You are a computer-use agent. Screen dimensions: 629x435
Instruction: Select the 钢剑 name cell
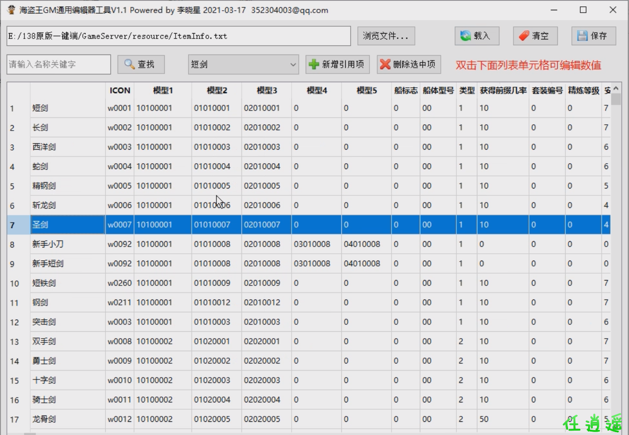coord(68,303)
